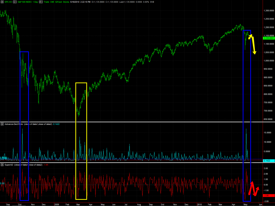Screen dimensions: 275x206
Task: Click the SPX.XO ticker symbol label
Action: point(8,2)
